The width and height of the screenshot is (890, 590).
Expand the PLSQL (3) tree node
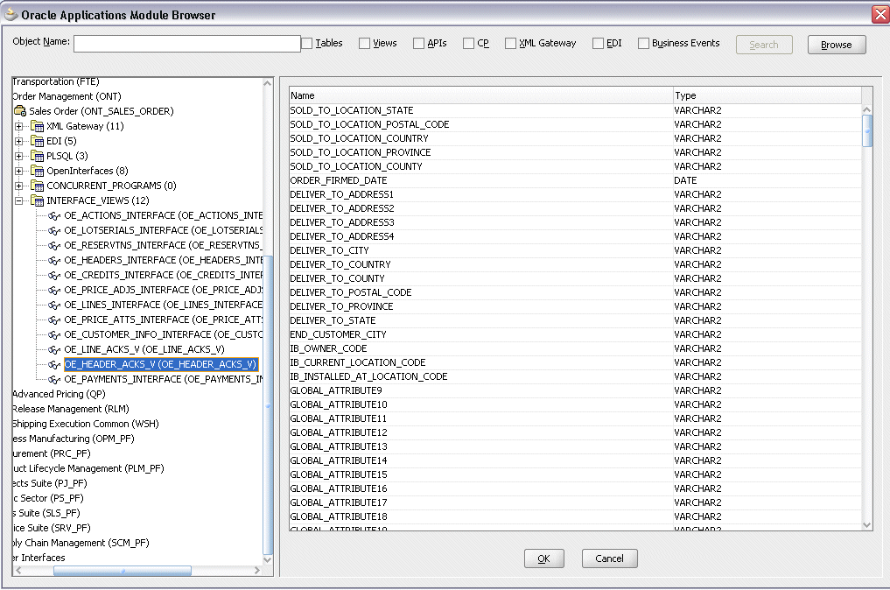click(x=18, y=156)
